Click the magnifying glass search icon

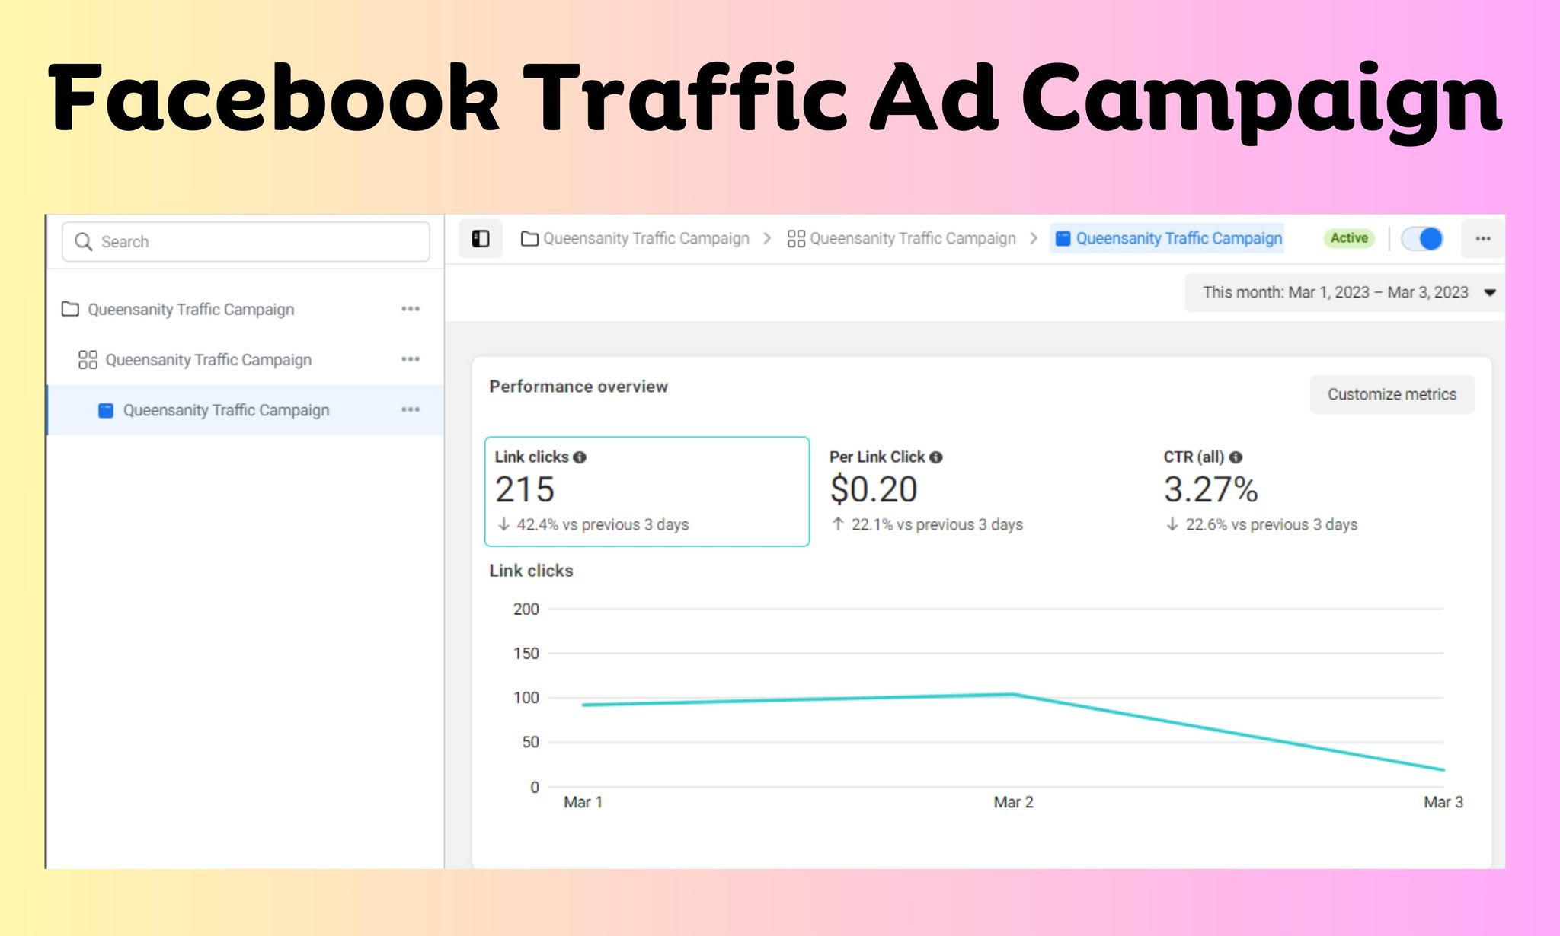(84, 242)
